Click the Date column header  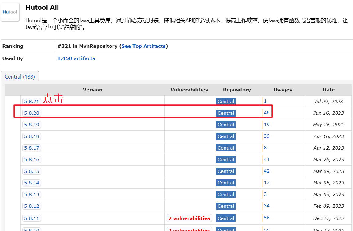coord(329,90)
